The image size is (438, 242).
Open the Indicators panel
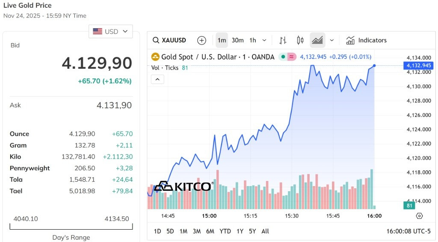click(x=366, y=40)
